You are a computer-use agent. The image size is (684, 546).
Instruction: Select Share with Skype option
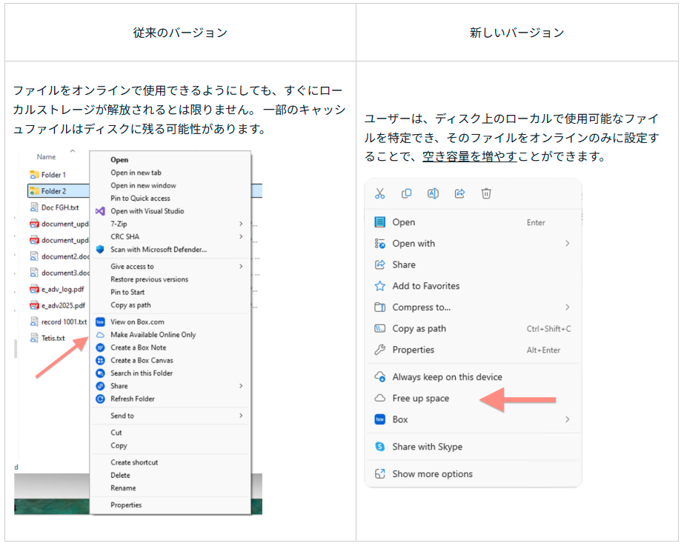click(x=427, y=447)
